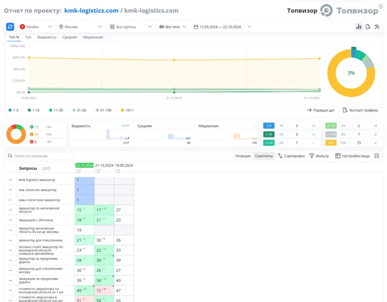Click the blue refresh button
This screenshot has width=387, height=302.
10,27
